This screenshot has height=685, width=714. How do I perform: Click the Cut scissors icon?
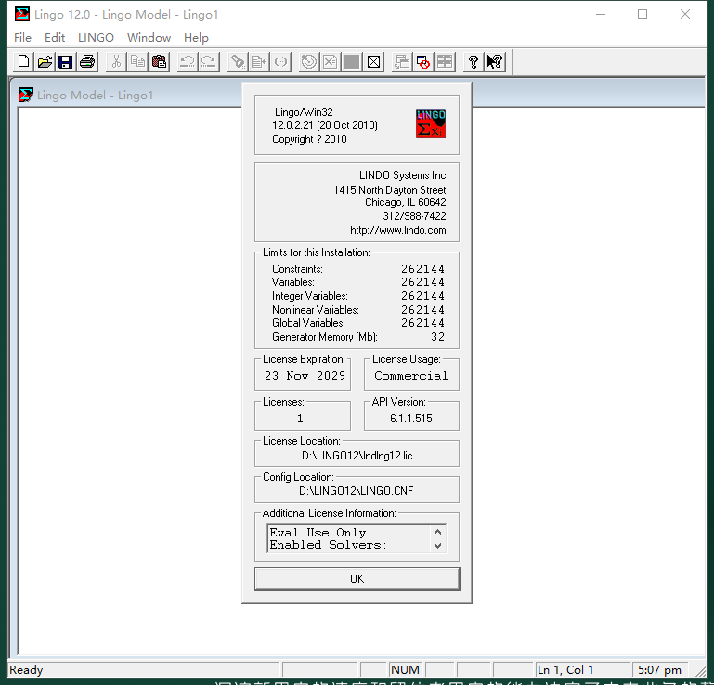click(116, 61)
